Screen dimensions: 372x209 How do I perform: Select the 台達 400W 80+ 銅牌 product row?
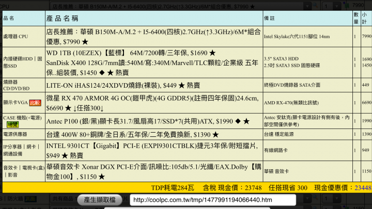click(x=132, y=135)
